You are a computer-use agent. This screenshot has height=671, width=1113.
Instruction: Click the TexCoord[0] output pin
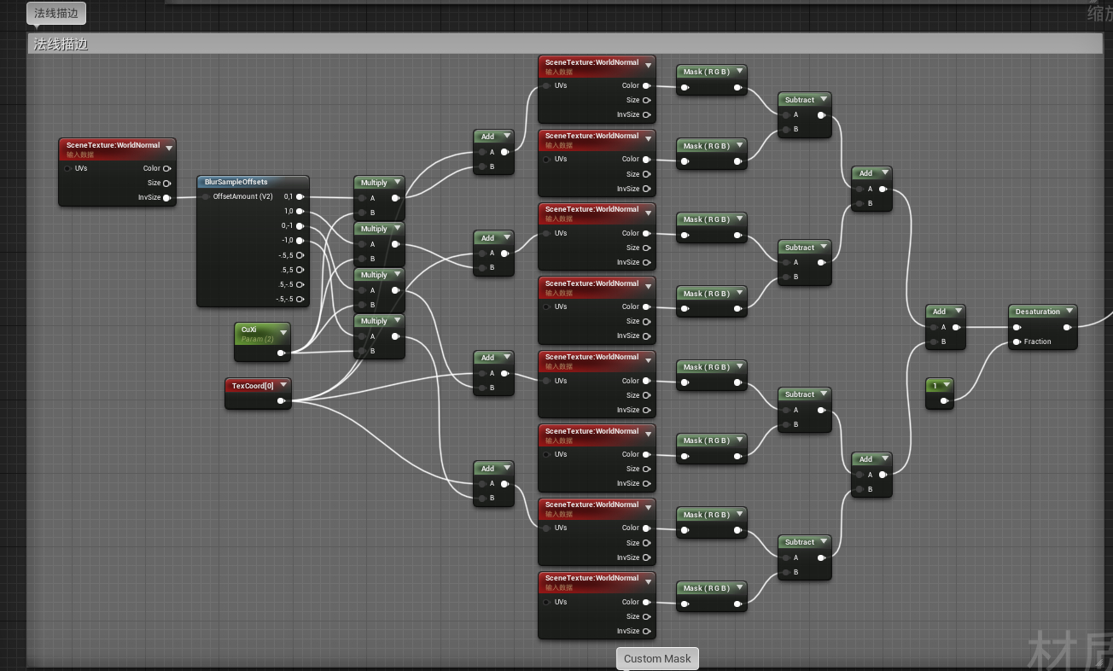281,400
